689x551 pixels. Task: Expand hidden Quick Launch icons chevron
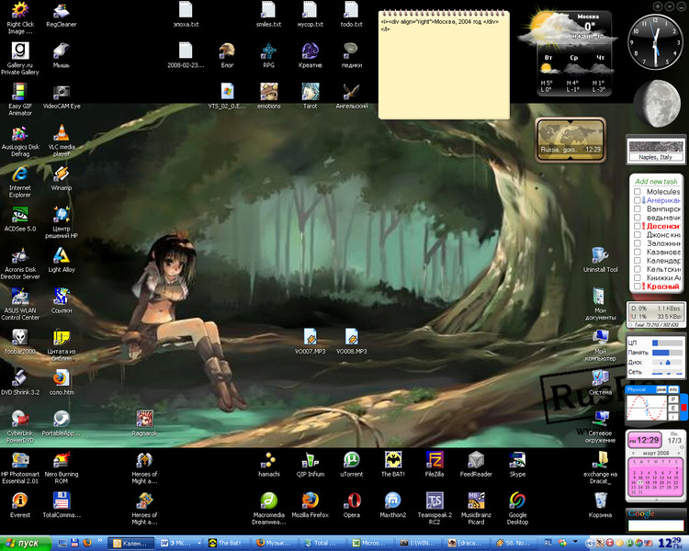coord(100,540)
